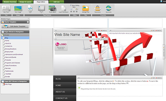Open the Forms dropdown arrow
Screen dimensions: 166x101
(41, 13)
